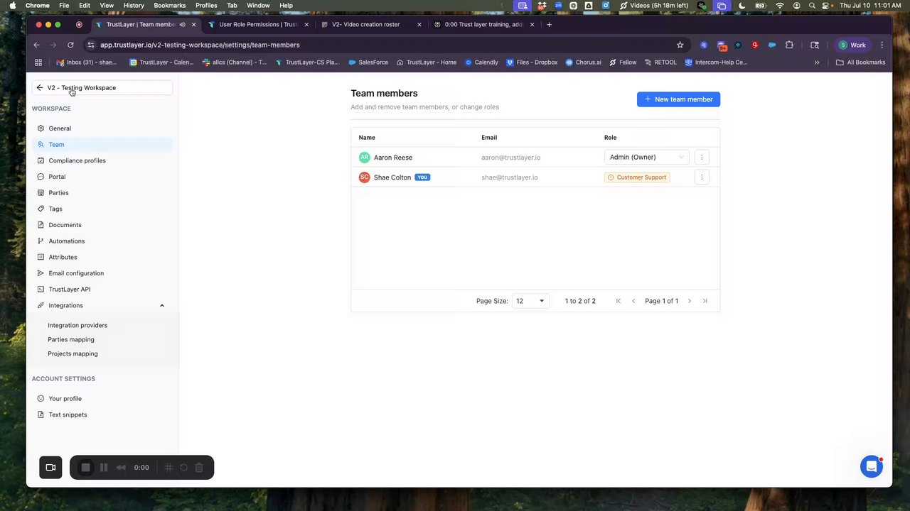Viewport: 910px width, 511px height.
Task: Click shae@trustlayer.io email cell
Action: (x=510, y=177)
